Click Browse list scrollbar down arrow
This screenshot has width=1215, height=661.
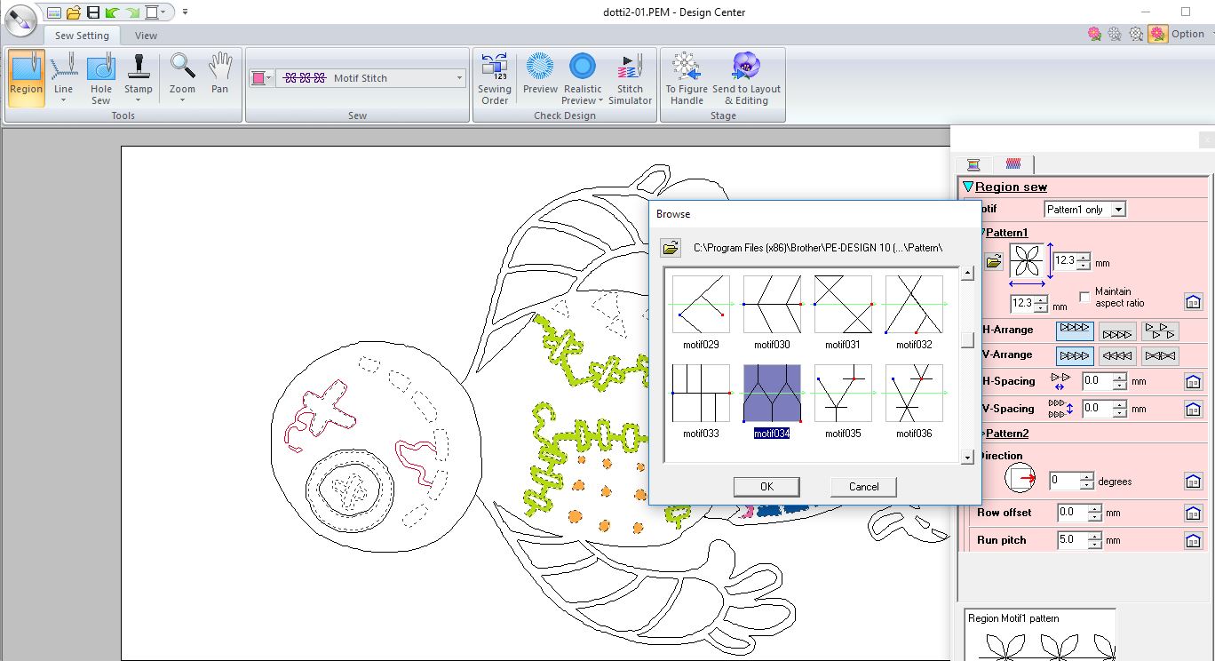[x=967, y=457]
